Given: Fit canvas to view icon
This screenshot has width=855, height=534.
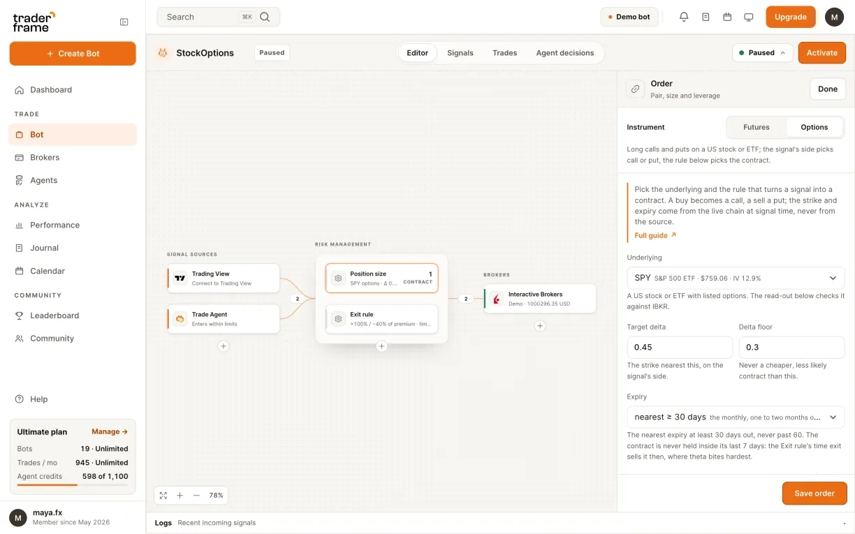Looking at the screenshot, I should [x=163, y=495].
